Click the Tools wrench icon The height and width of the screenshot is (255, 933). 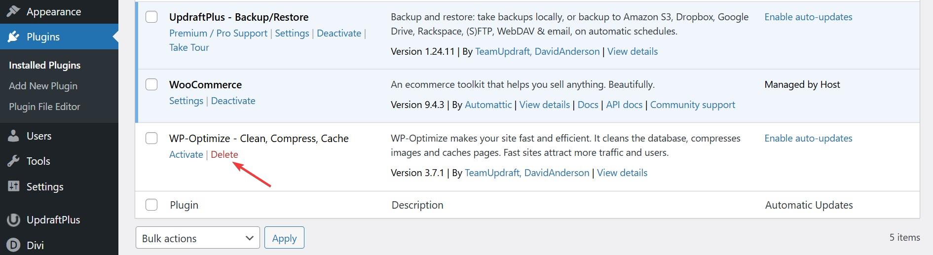point(13,161)
